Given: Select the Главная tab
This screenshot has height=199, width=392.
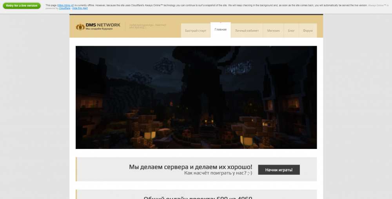Looking at the screenshot, I should [x=220, y=30].
